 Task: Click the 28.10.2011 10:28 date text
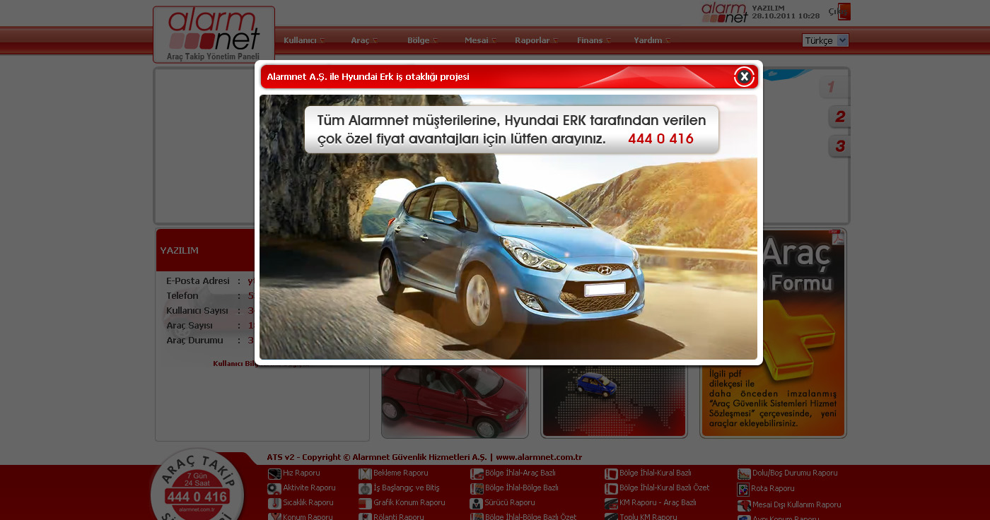click(786, 16)
